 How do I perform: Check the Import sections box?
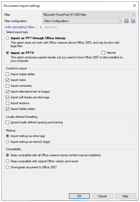pyautogui.click(x=8, y=103)
